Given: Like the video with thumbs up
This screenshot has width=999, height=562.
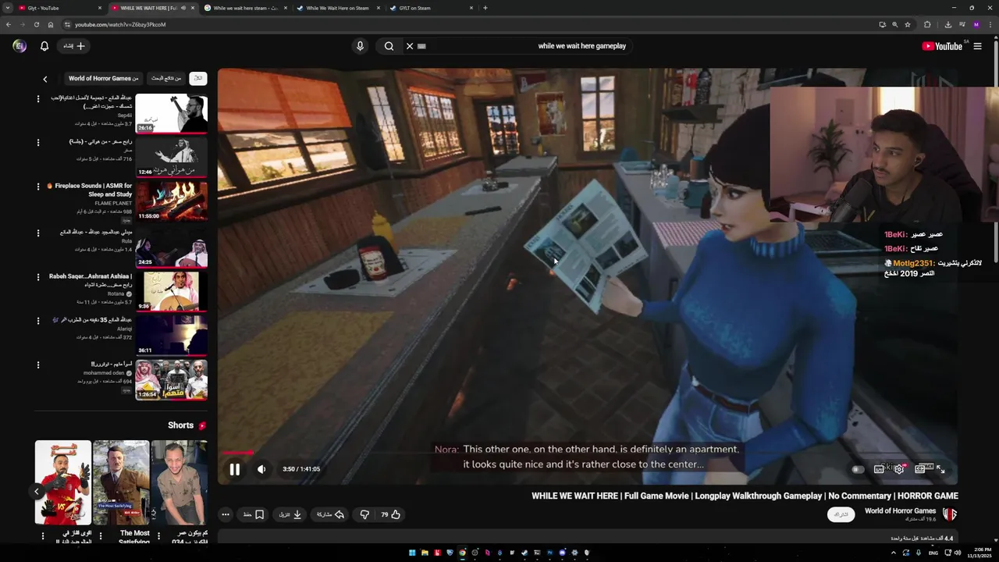Looking at the screenshot, I should (x=391, y=514).
